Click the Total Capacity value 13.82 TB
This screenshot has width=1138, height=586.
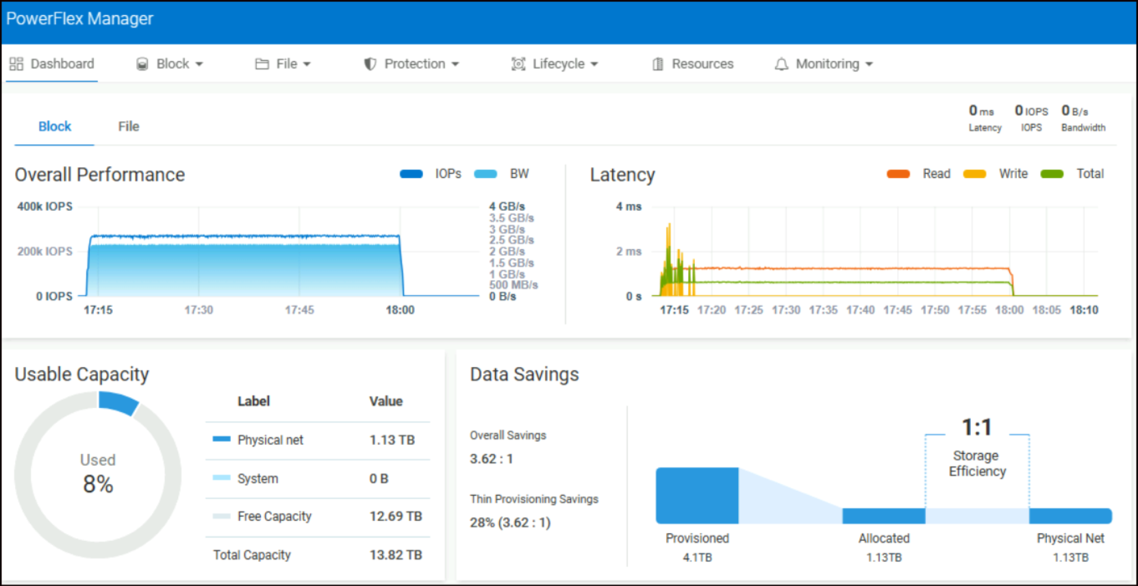396,555
